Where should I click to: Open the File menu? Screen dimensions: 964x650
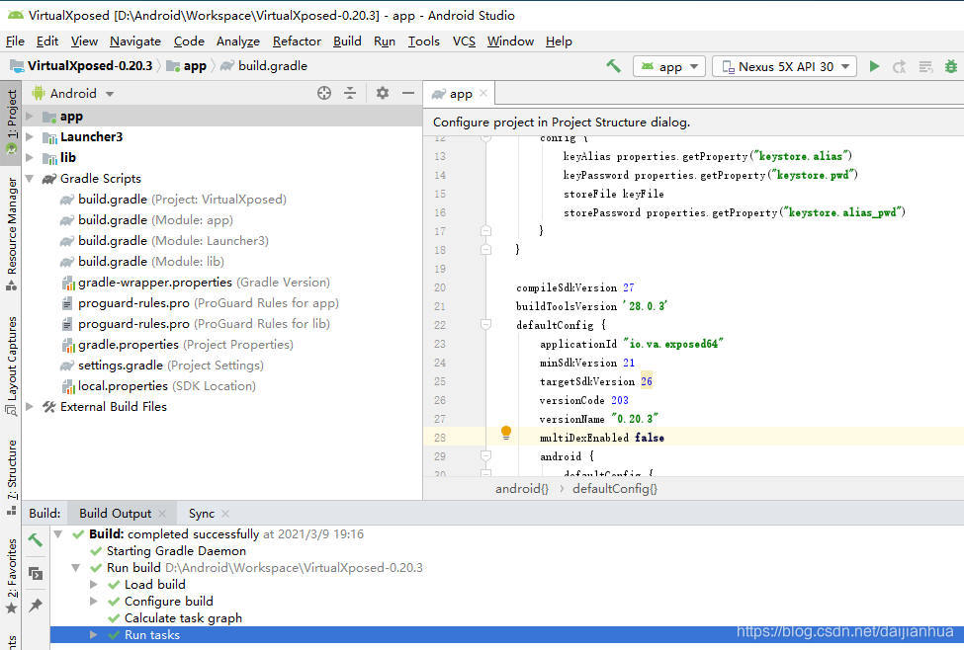coord(15,41)
